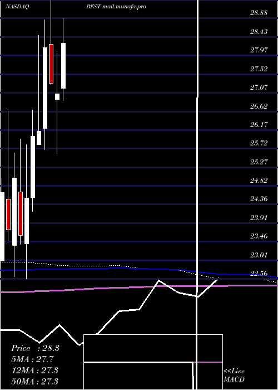Select the 28.43 price axis label
The image size is (278, 390).
point(259,31)
